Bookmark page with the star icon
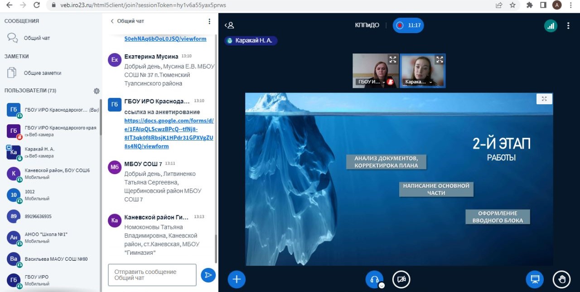The image size is (580, 292). pyautogui.click(x=512, y=5)
